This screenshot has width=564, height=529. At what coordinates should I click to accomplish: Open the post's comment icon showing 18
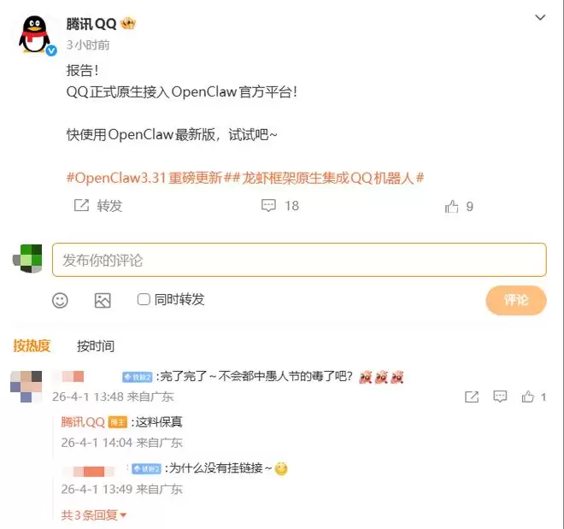[x=268, y=205]
